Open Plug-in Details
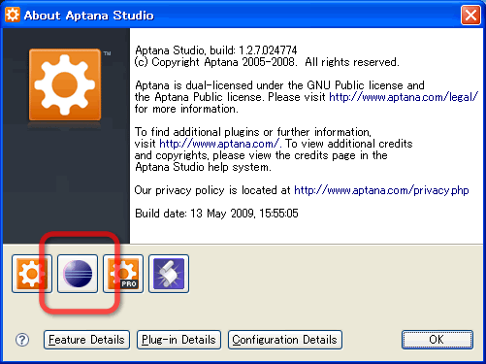Image resolution: width=486 pixels, height=364 pixels. 178,340
